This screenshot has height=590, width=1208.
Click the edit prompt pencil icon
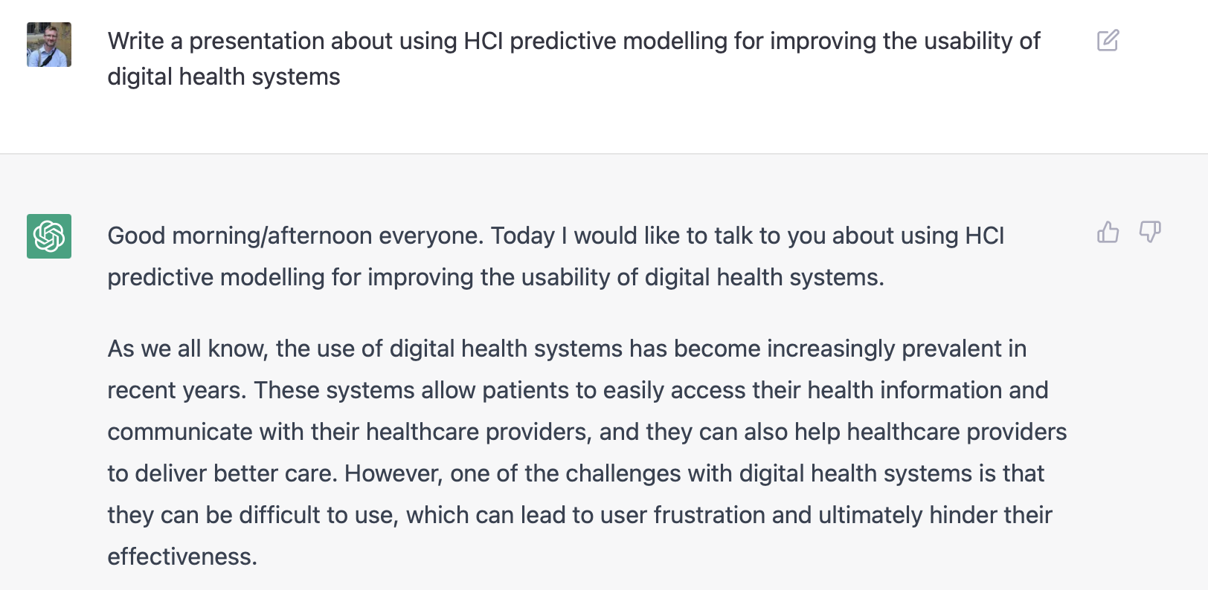1108,40
